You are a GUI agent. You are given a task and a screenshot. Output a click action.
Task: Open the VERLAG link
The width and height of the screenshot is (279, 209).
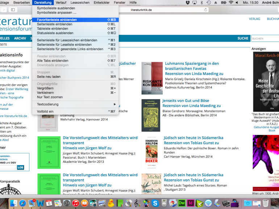(254, 19)
